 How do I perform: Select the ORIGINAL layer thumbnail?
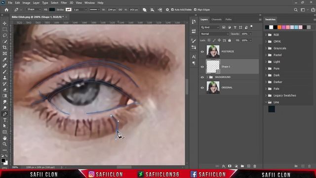(x=213, y=88)
